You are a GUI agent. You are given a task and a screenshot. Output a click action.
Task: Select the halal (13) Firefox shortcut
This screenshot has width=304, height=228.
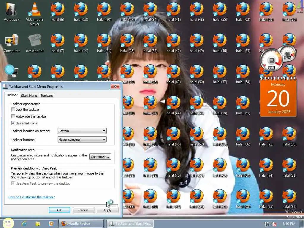81,12
